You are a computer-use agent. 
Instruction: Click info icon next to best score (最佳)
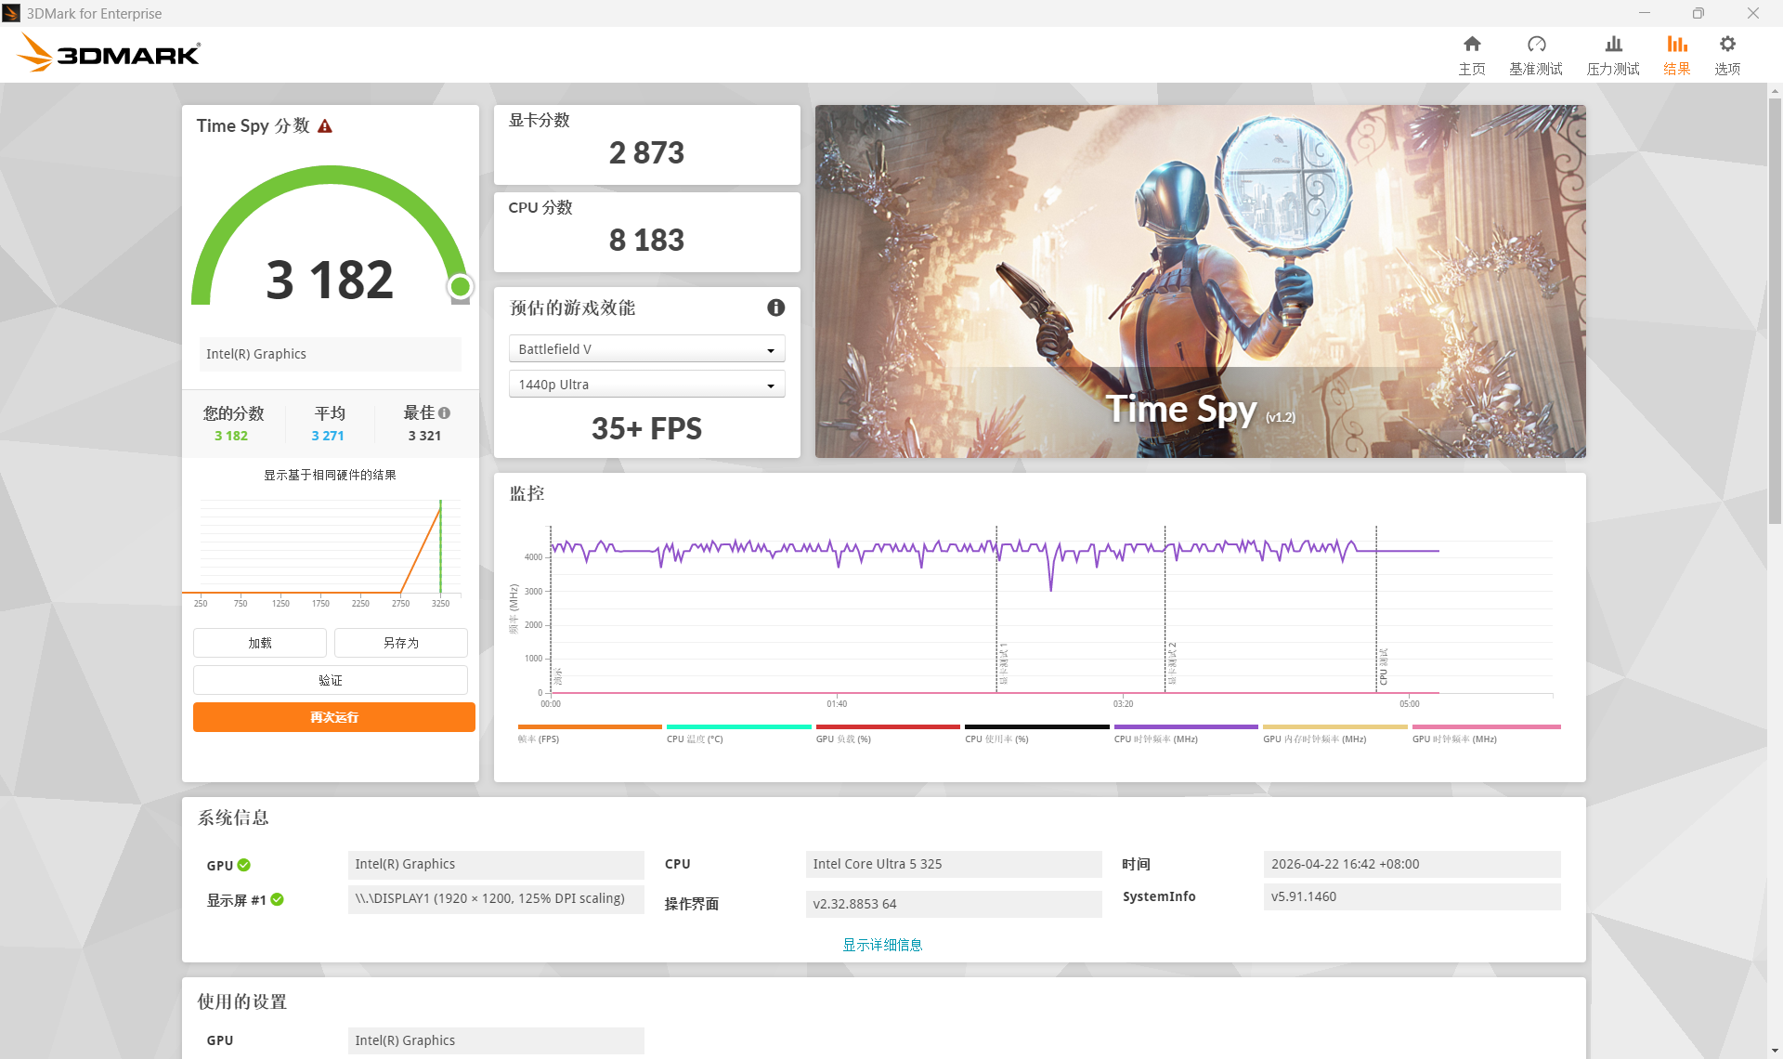click(x=445, y=413)
